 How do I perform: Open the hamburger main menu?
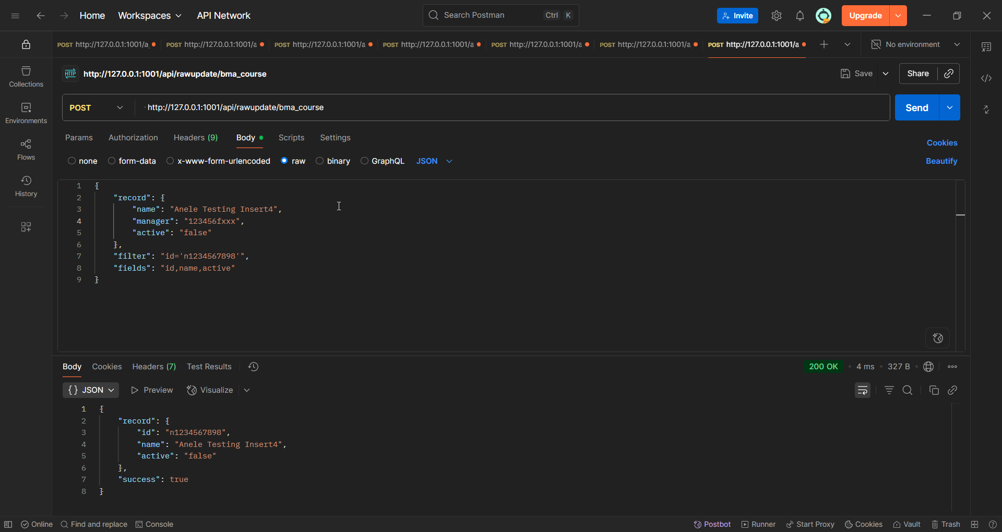click(15, 16)
